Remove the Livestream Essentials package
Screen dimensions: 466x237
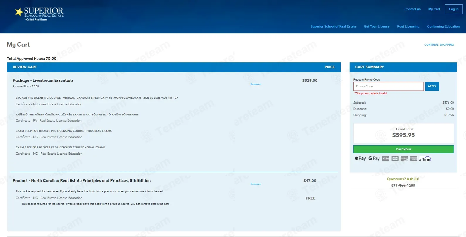tap(255, 84)
